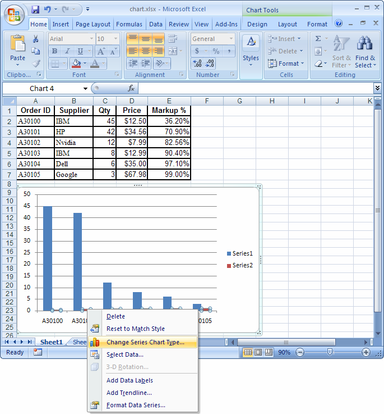This screenshot has height=414, width=384.
Task: Open the font name Arial dropdown
Action: 91,39
